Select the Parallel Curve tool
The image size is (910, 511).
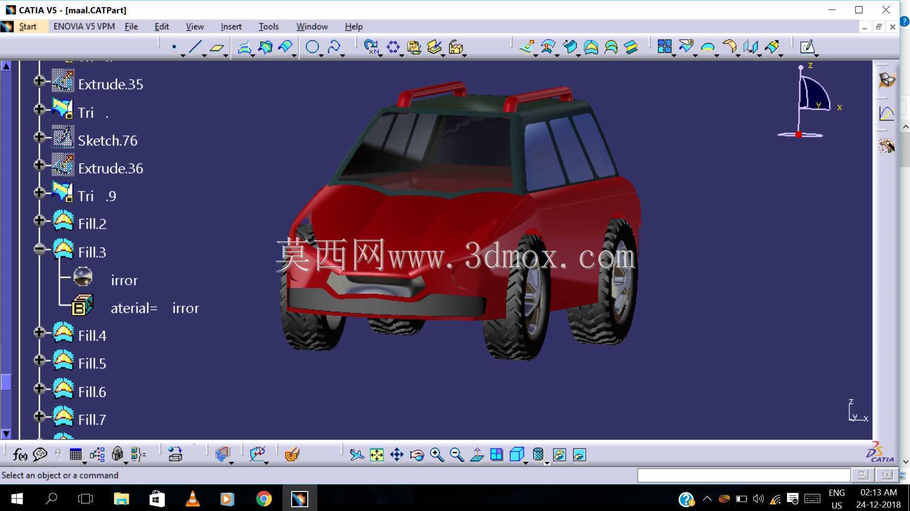tap(286, 47)
